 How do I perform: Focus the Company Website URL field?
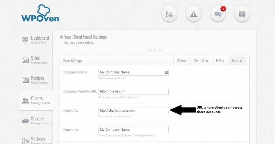pyautogui.click(x=133, y=91)
